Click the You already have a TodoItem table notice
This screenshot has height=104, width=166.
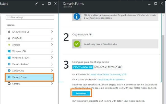(x=115, y=44)
